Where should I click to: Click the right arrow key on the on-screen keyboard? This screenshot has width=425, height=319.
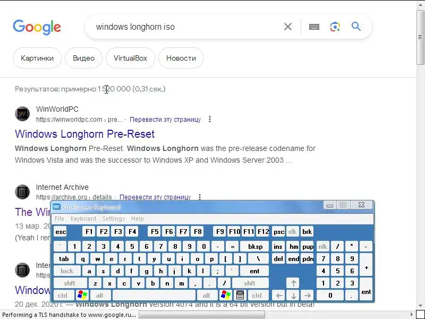pyautogui.click(x=308, y=295)
